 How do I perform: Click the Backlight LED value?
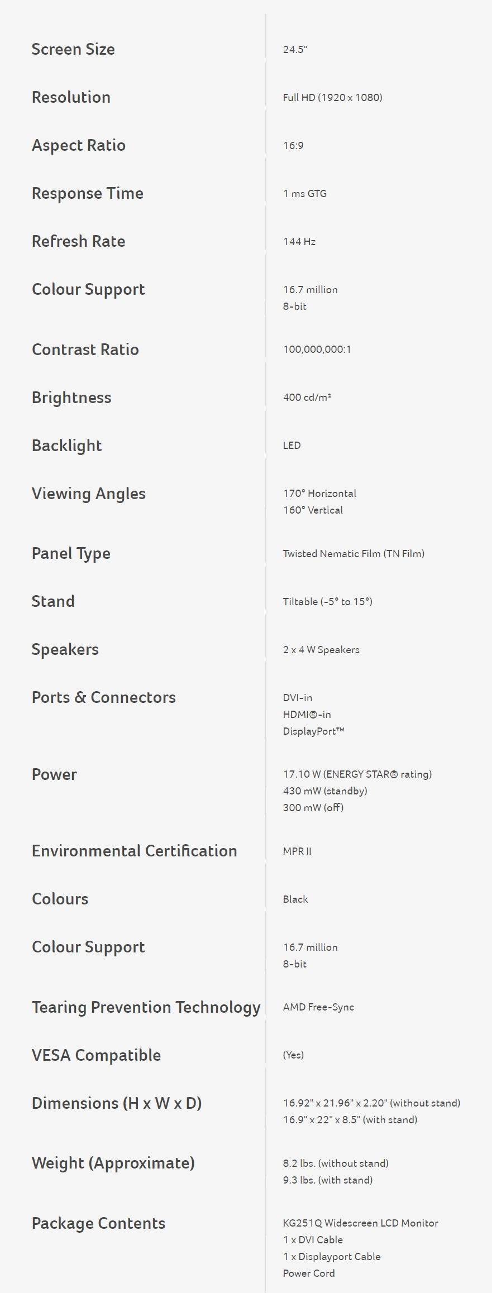click(x=292, y=445)
